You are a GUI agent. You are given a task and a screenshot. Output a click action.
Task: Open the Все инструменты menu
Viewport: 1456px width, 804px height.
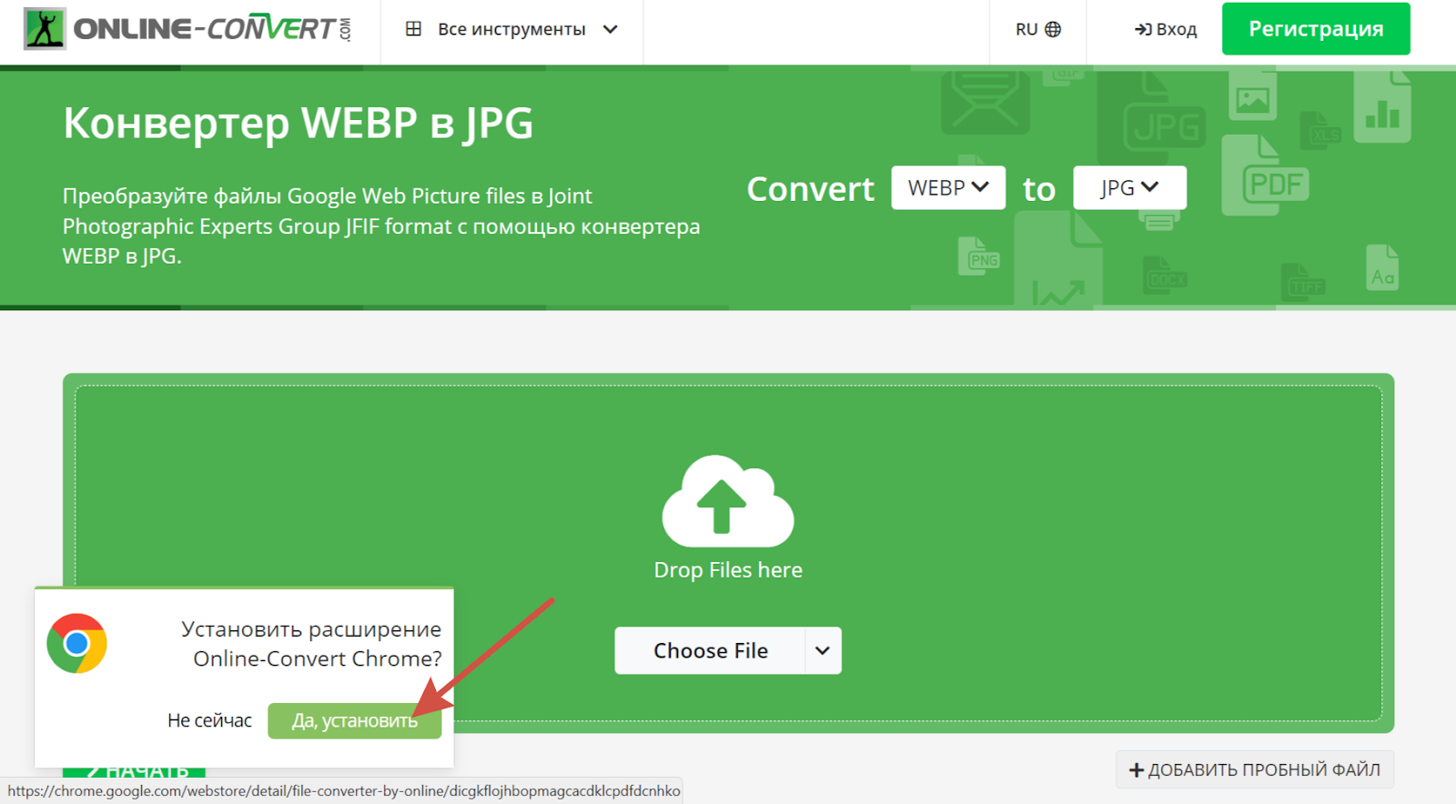point(511,29)
